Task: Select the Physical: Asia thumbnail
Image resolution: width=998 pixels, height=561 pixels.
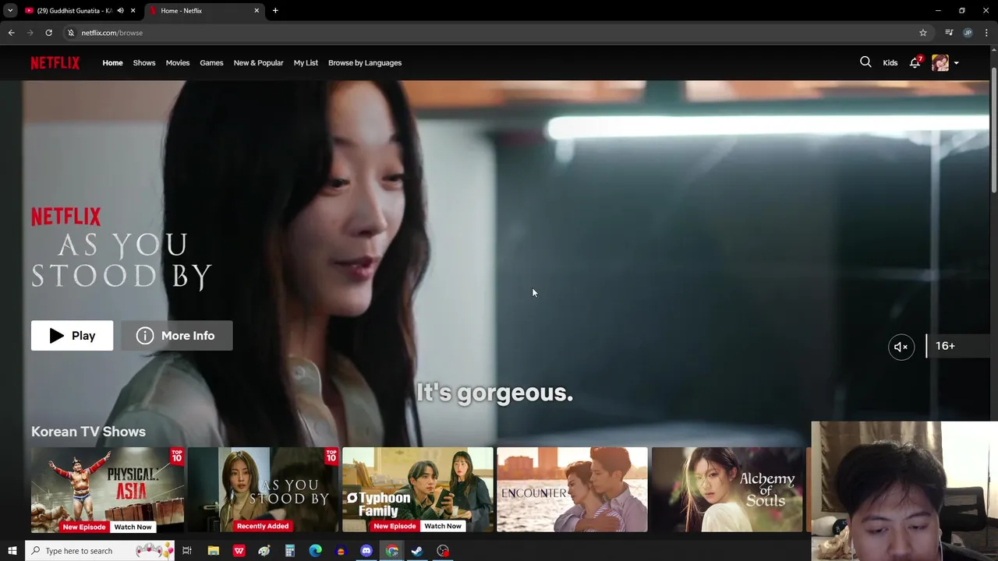Action: 108,489
